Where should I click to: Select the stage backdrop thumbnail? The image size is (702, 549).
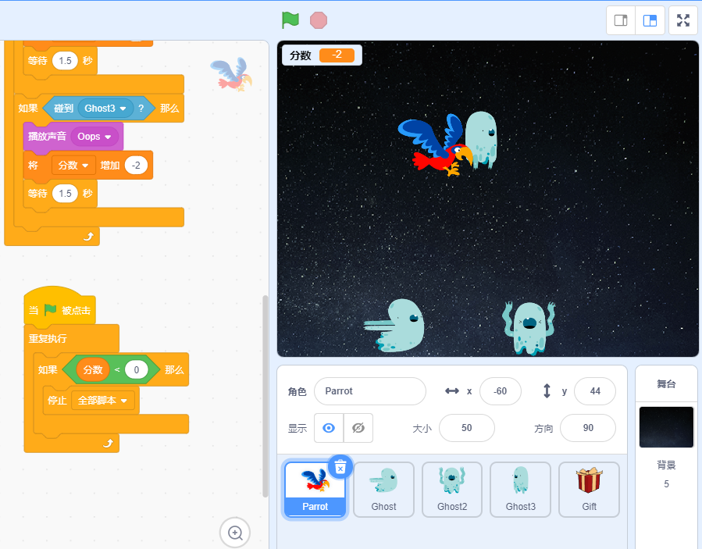pyautogui.click(x=666, y=427)
